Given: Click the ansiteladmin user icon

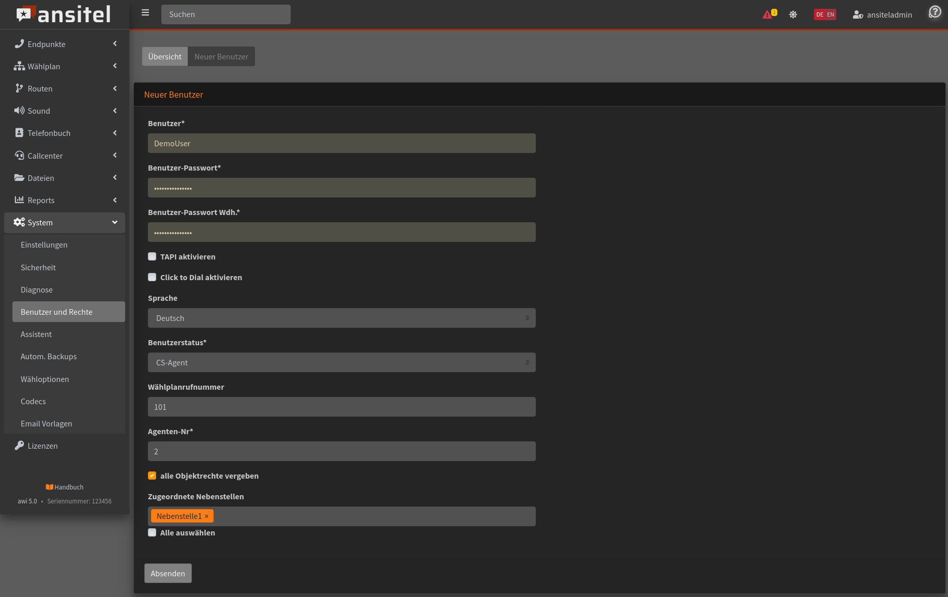Looking at the screenshot, I should pos(857,15).
